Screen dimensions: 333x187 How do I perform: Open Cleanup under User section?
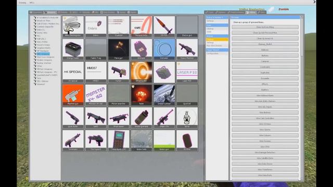[x=217, y=29]
